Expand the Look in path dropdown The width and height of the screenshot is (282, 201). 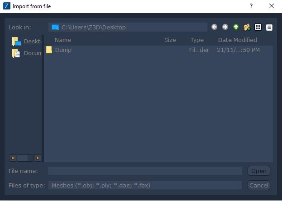tap(128, 27)
